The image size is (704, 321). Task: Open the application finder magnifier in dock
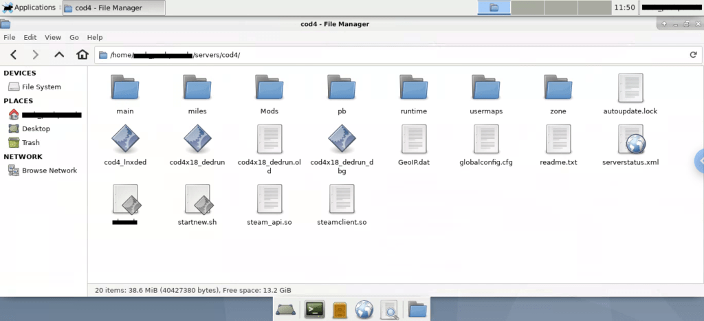pos(390,309)
